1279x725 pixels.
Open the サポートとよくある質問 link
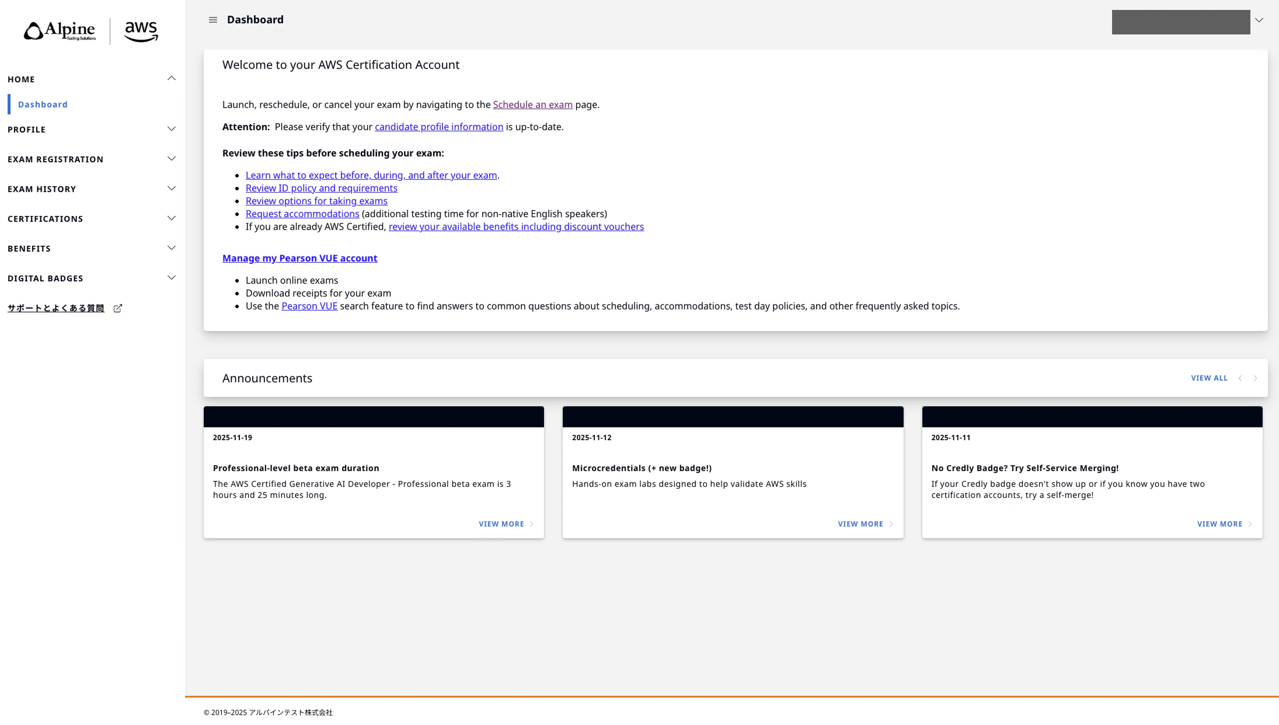tap(56, 308)
